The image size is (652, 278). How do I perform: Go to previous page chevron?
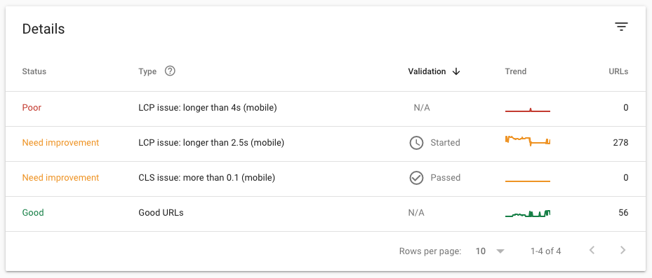click(592, 250)
